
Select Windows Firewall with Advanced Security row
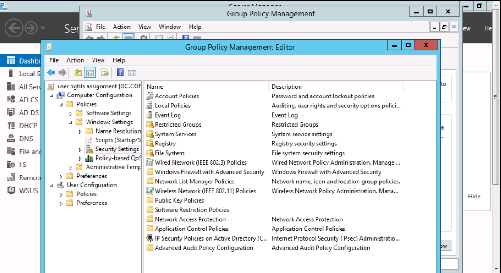point(210,172)
